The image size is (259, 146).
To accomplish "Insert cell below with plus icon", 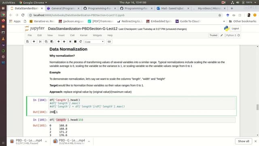I will coord(34,42).
